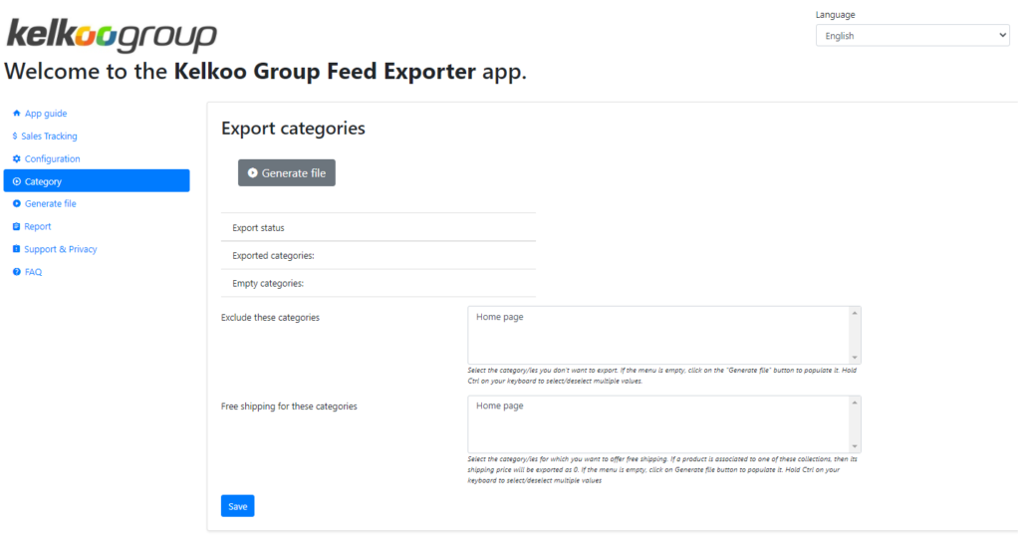Image resolution: width=1020 pixels, height=541 pixels.
Task: Open the Language dropdown
Action: coord(912,36)
